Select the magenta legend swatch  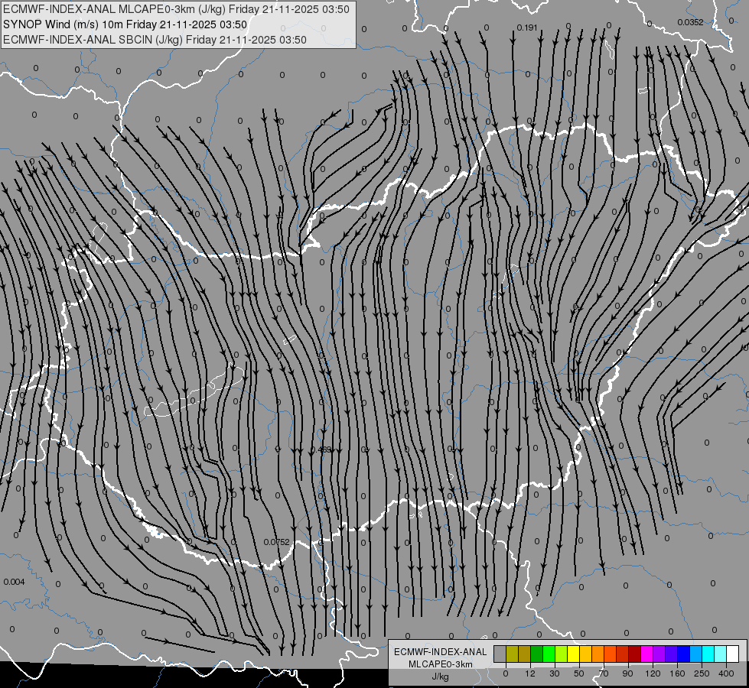coord(647,654)
